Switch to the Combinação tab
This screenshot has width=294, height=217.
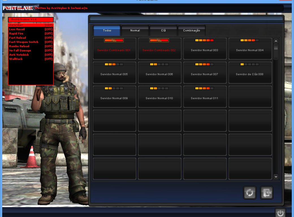point(192,30)
